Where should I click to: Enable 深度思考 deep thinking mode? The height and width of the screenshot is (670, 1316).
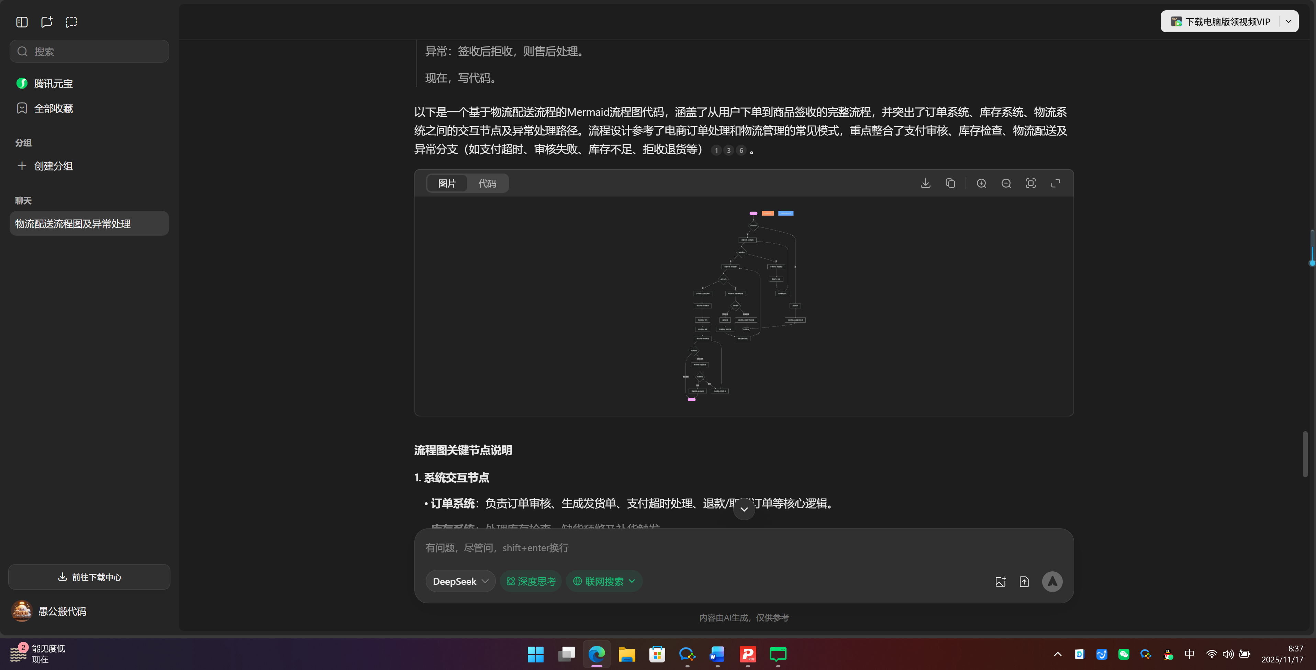pyautogui.click(x=530, y=581)
